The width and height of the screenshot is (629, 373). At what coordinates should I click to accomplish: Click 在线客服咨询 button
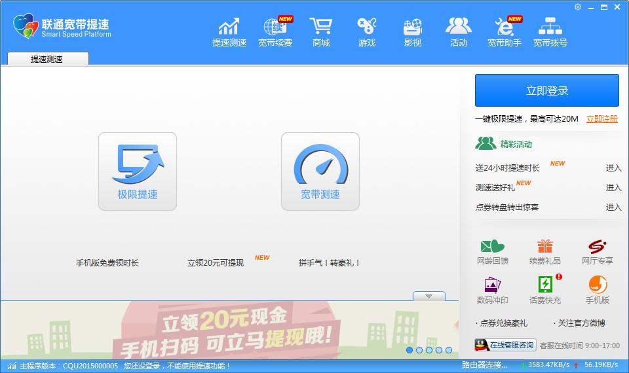coord(505,345)
